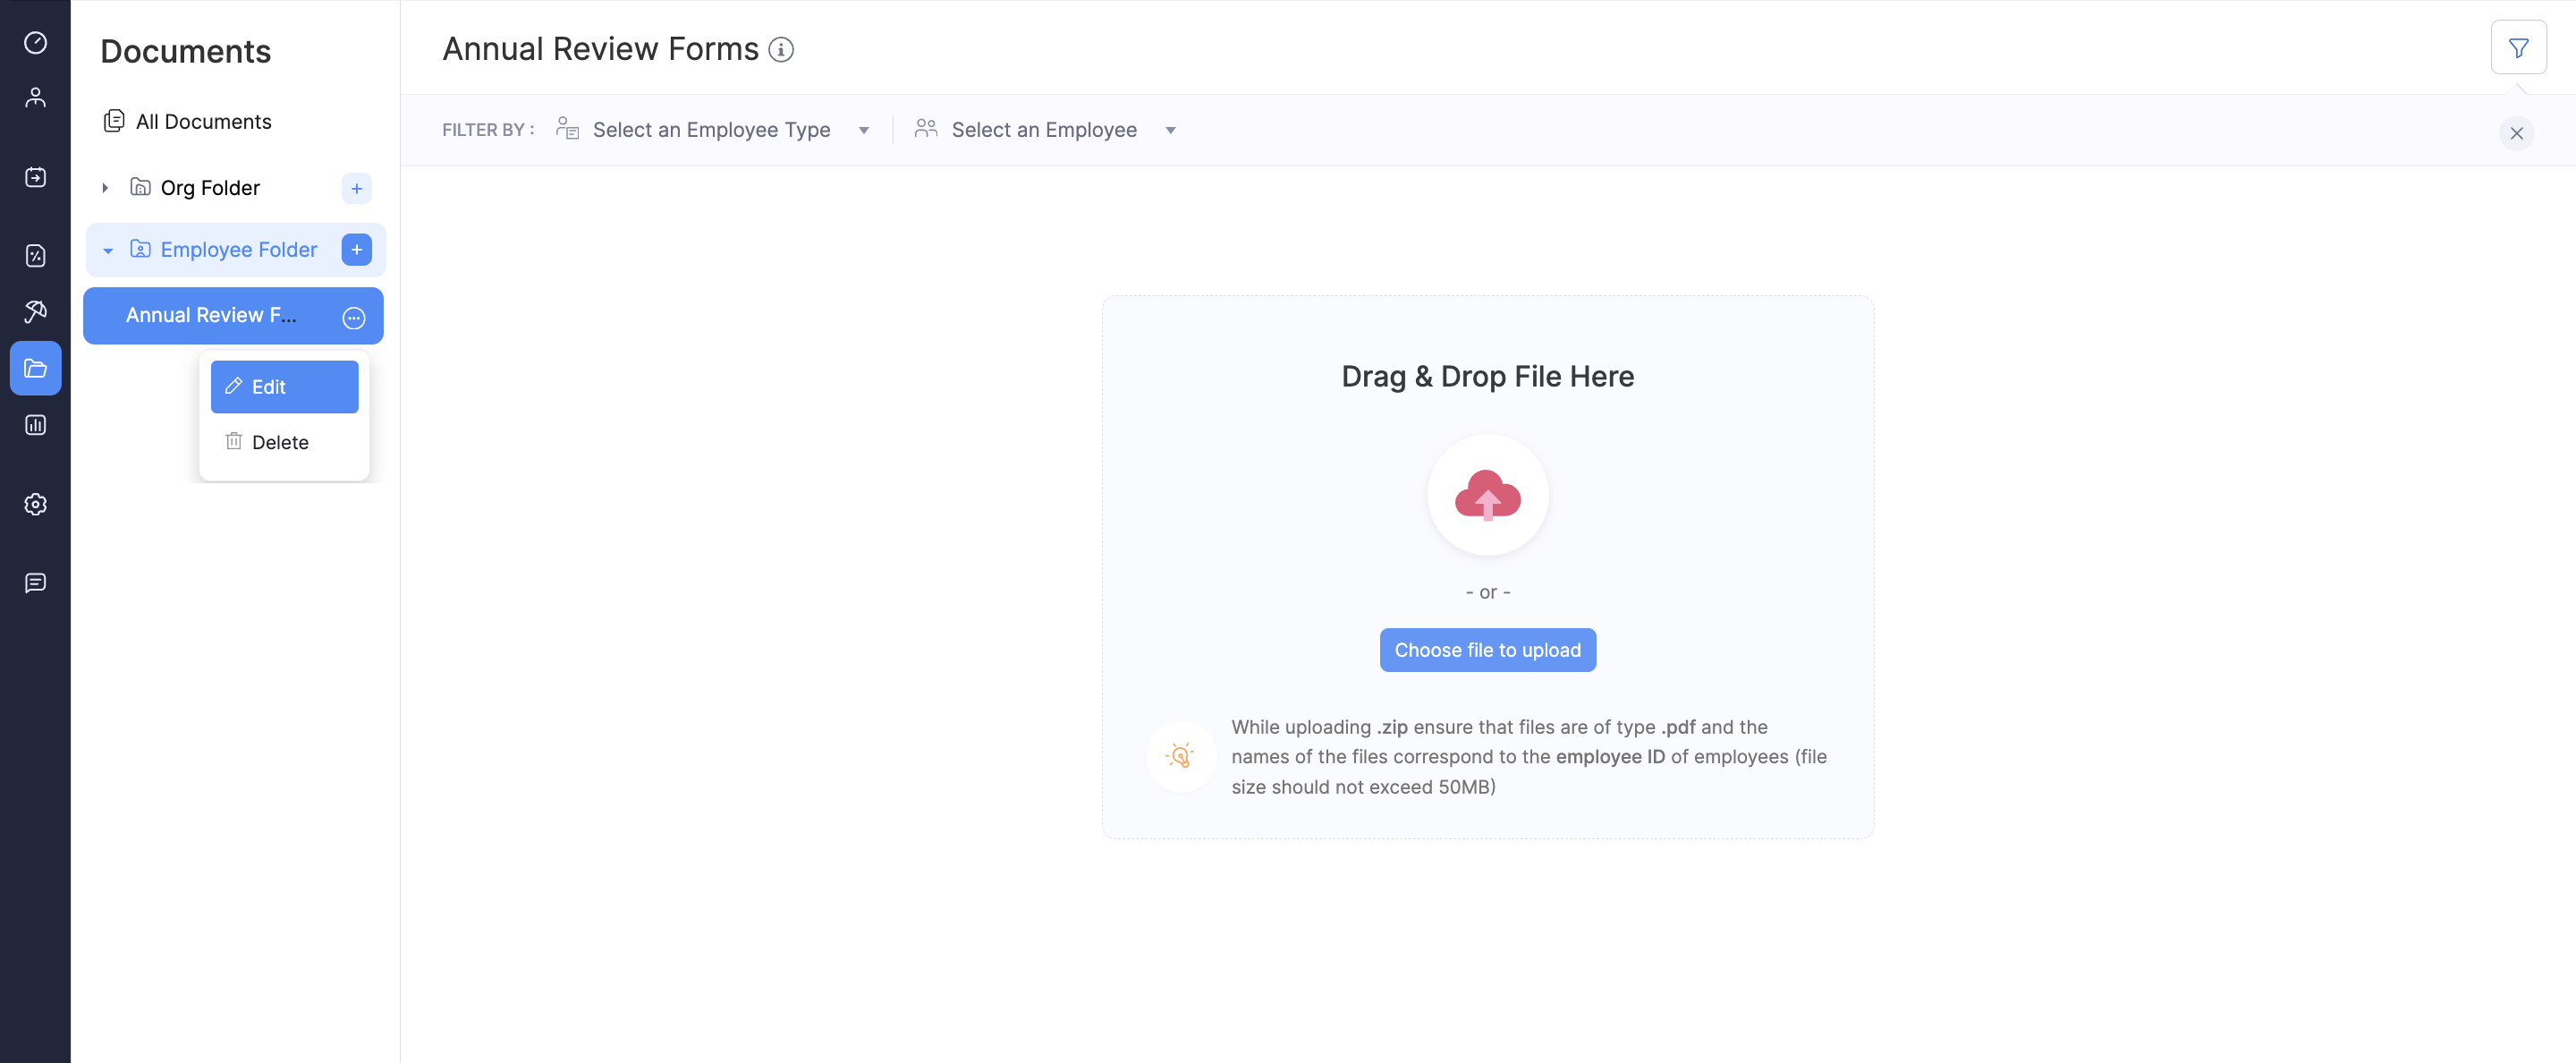
Task: Open the beach umbrella leave icon
Action: (35, 311)
